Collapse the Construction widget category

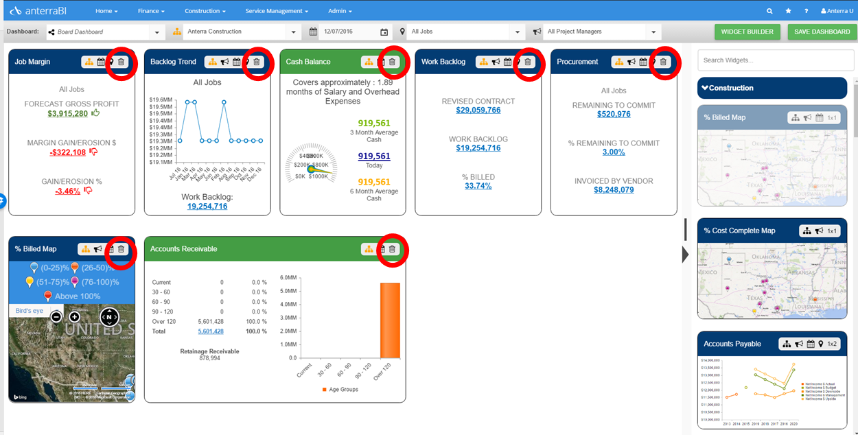[x=772, y=88]
